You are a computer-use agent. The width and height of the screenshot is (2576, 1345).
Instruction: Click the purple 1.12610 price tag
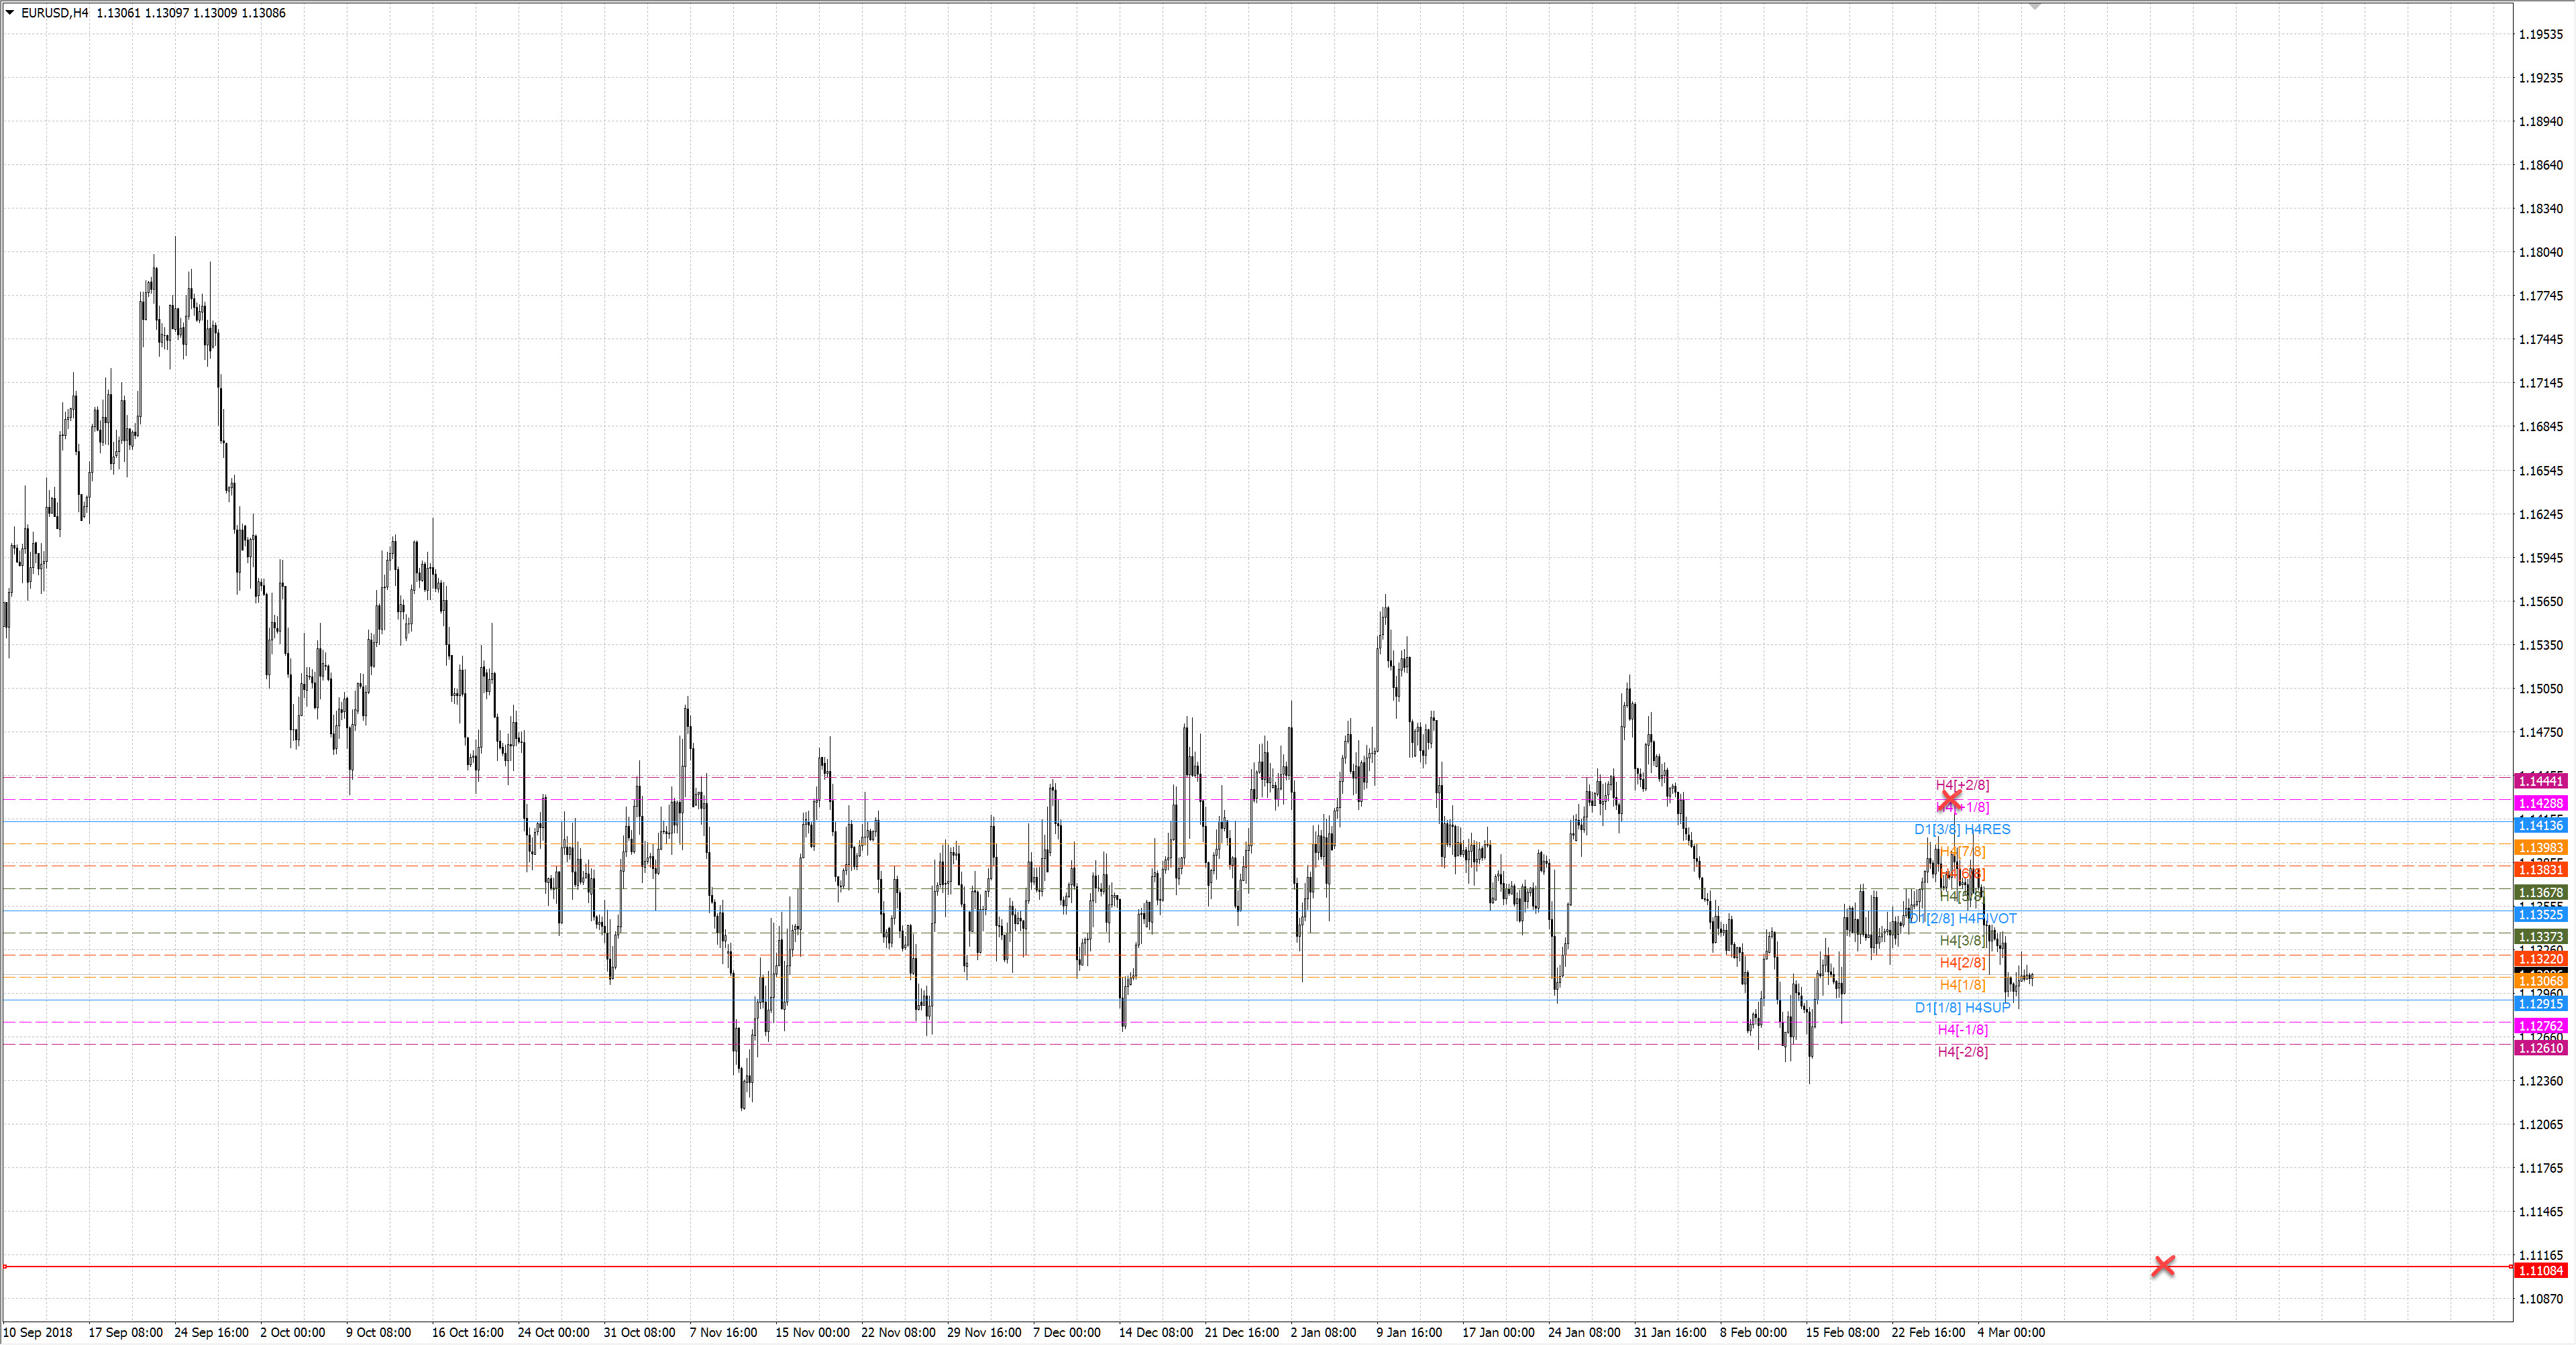[2540, 1048]
